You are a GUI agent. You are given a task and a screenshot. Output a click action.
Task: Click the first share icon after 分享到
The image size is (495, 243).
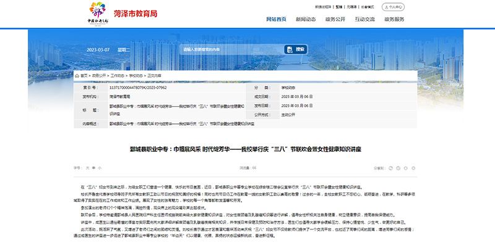(x=390, y=168)
